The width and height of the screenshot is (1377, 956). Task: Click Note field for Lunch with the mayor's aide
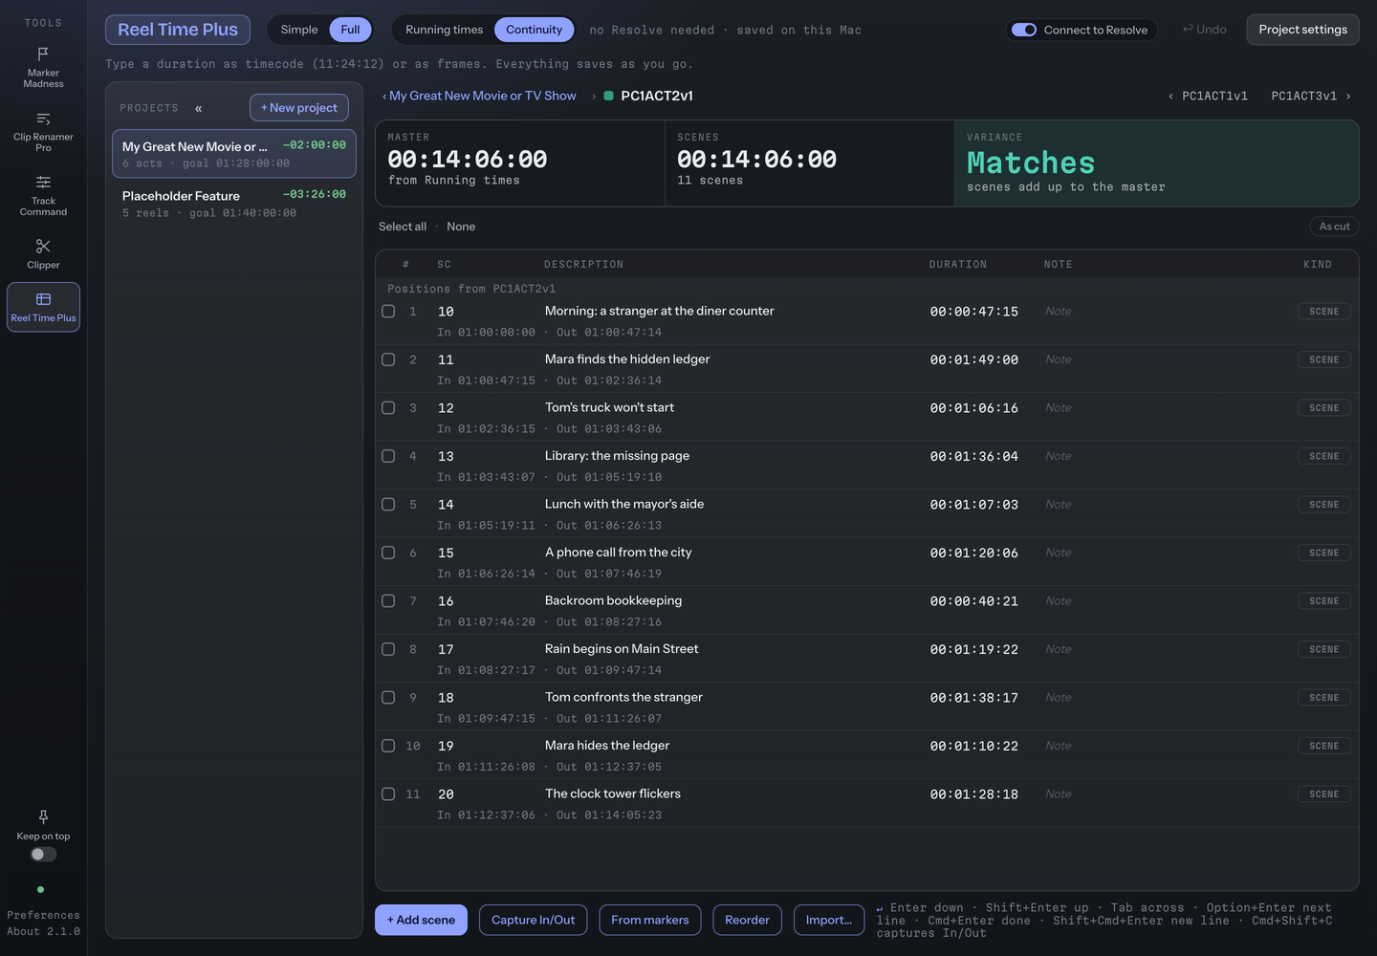[1058, 504]
